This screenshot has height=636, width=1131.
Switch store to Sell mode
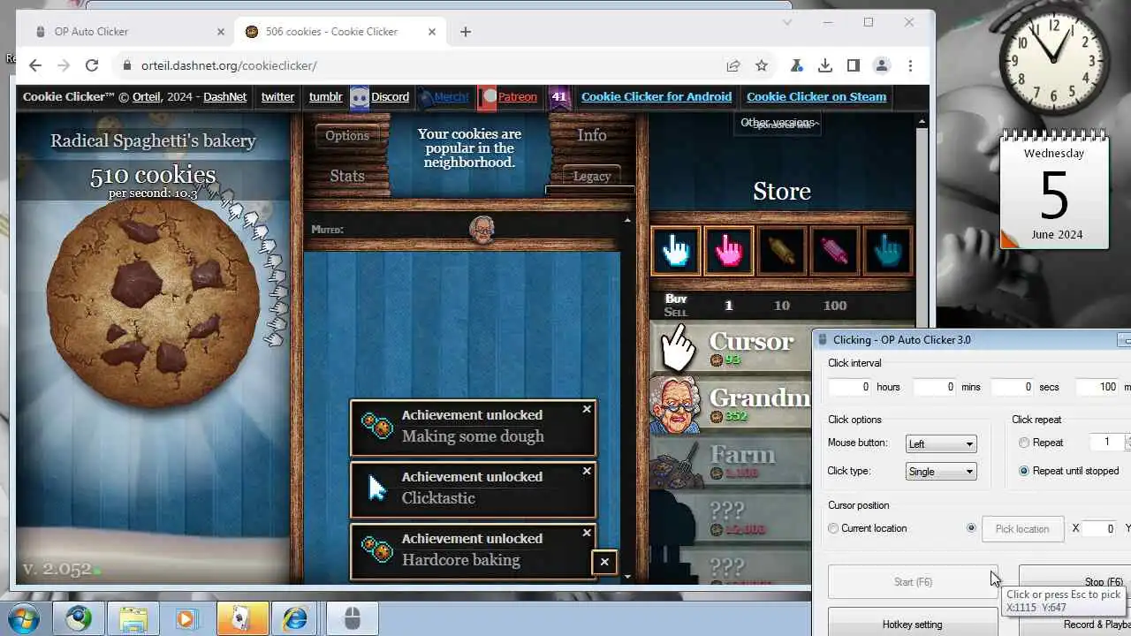(676, 312)
